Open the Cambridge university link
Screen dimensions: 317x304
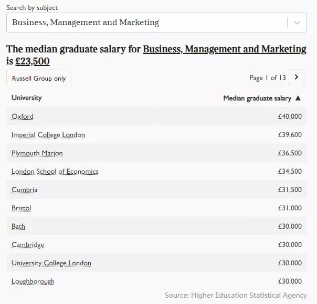tap(28, 245)
